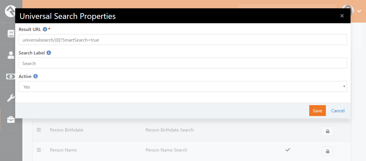The width and height of the screenshot is (366, 161).
Task: Open the Finance money icon in sidebar
Action: pos(11,76)
